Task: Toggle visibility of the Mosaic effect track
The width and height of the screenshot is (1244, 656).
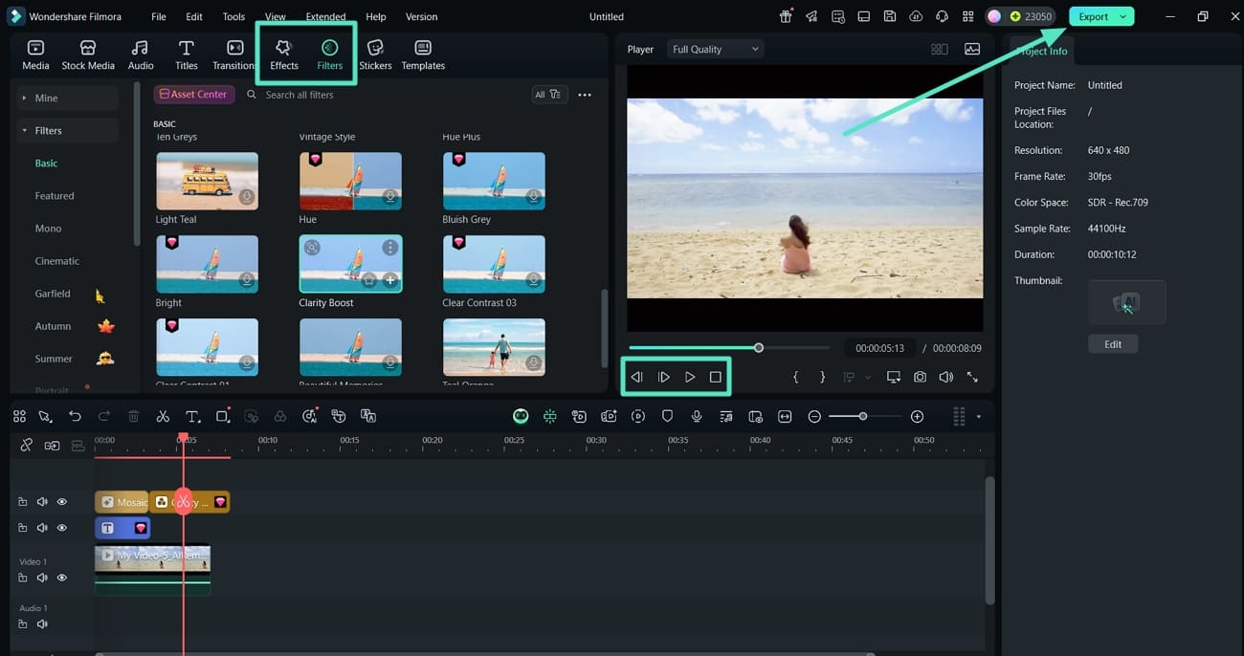Action: 62,502
